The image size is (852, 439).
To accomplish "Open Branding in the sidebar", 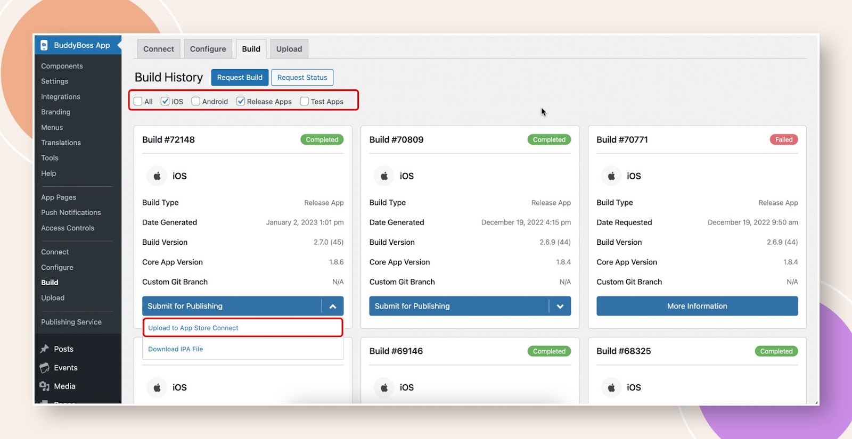I will pyautogui.click(x=56, y=112).
